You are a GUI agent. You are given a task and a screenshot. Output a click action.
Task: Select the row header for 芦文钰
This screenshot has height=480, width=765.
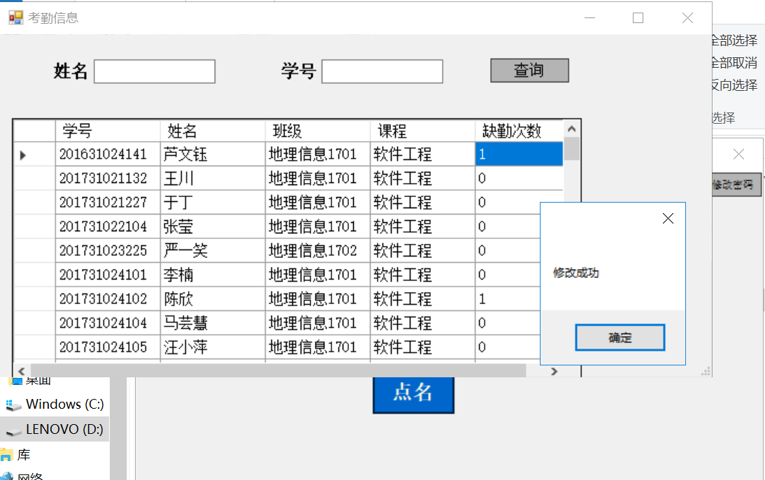point(34,154)
